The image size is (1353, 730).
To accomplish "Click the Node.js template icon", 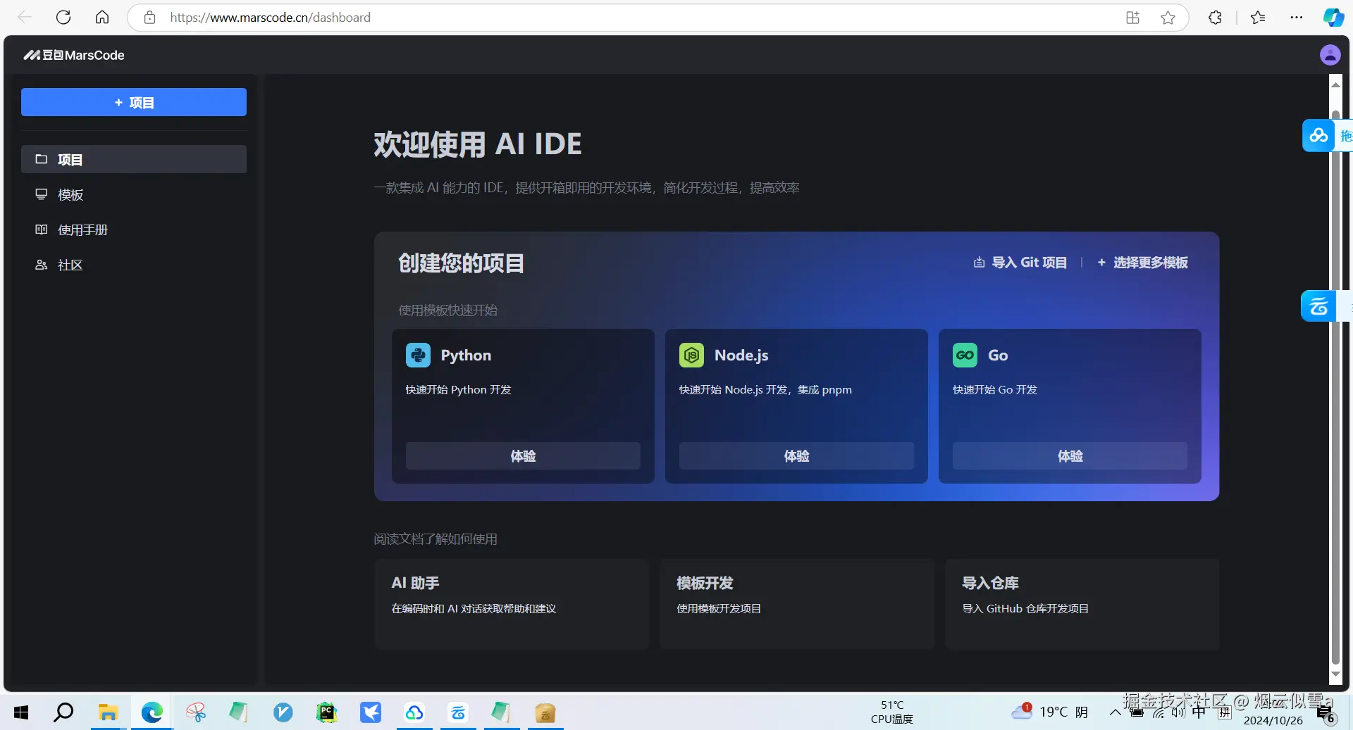I will click(x=691, y=355).
